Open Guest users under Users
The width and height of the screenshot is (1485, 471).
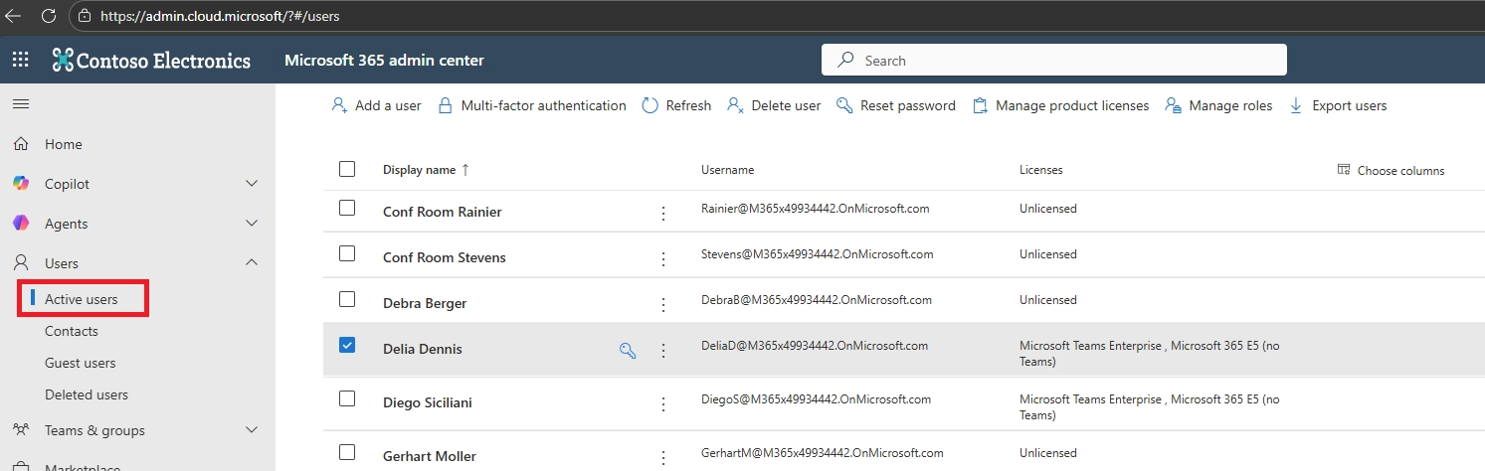tap(81, 363)
